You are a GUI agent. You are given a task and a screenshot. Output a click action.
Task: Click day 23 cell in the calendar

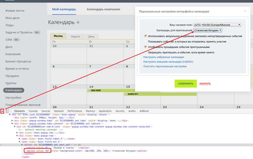point(179,107)
